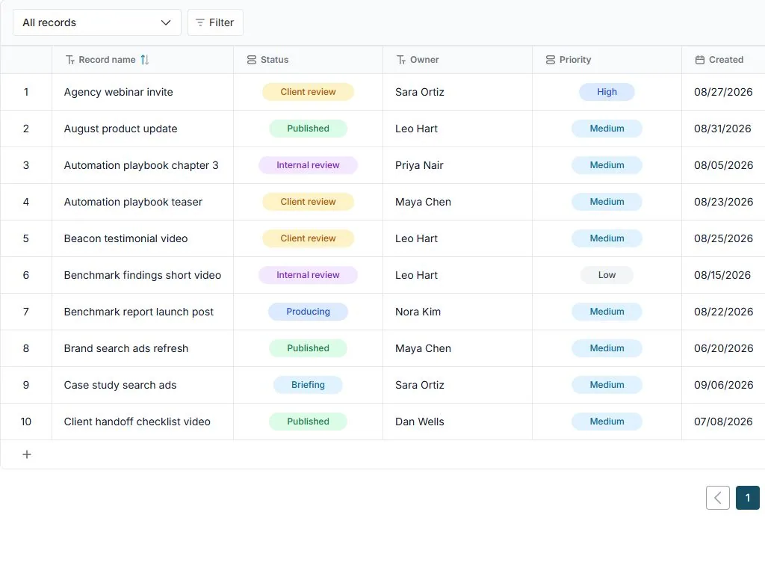This screenshot has width=765, height=574.
Task: Click Internal review status of Benchmark findings short video
Action: [x=308, y=275]
